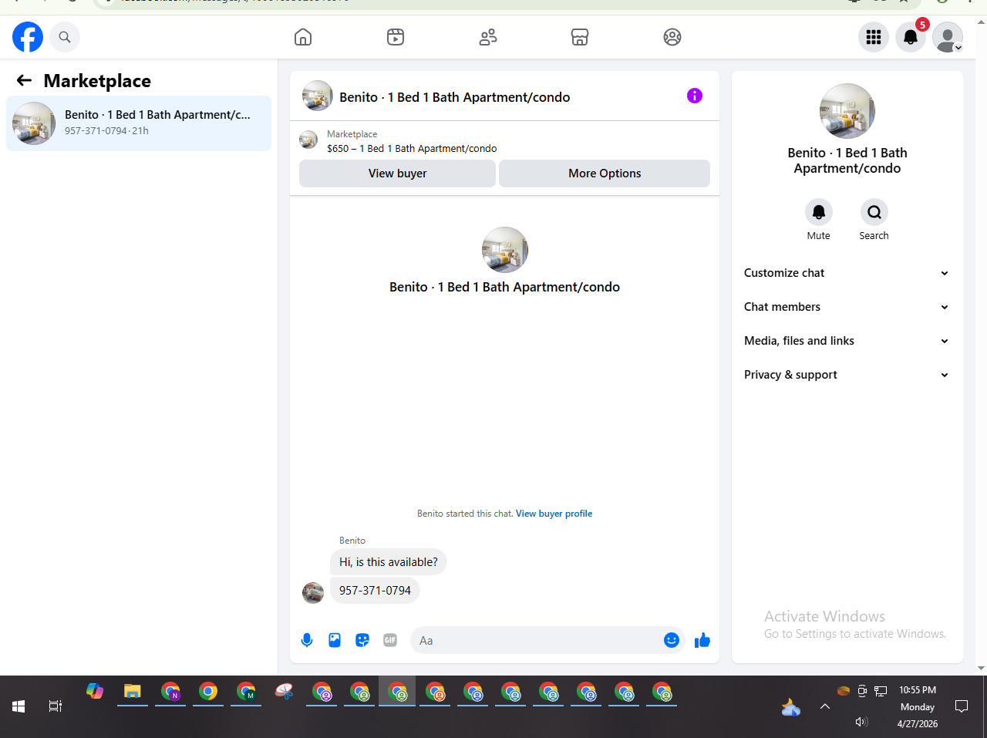The height and width of the screenshot is (738, 987).
Task: Click the View buyer button
Action: [x=397, y=174]
